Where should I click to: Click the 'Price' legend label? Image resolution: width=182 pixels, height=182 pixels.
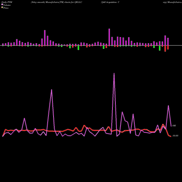6,8
